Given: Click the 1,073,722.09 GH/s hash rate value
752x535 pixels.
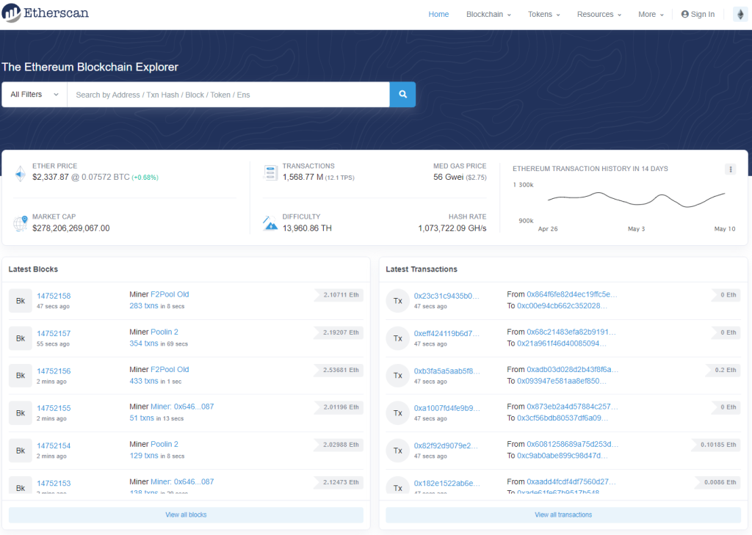Looking at the screenshot, I should click(452, 228).
